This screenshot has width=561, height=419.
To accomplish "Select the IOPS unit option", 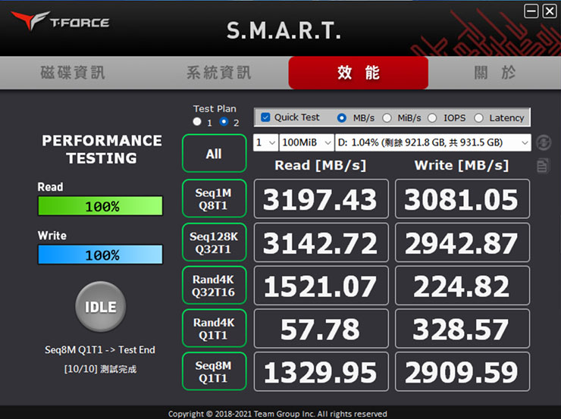I will tap(432, 117).
